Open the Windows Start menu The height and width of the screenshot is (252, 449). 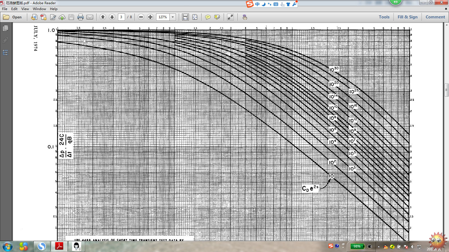[8, 246]
